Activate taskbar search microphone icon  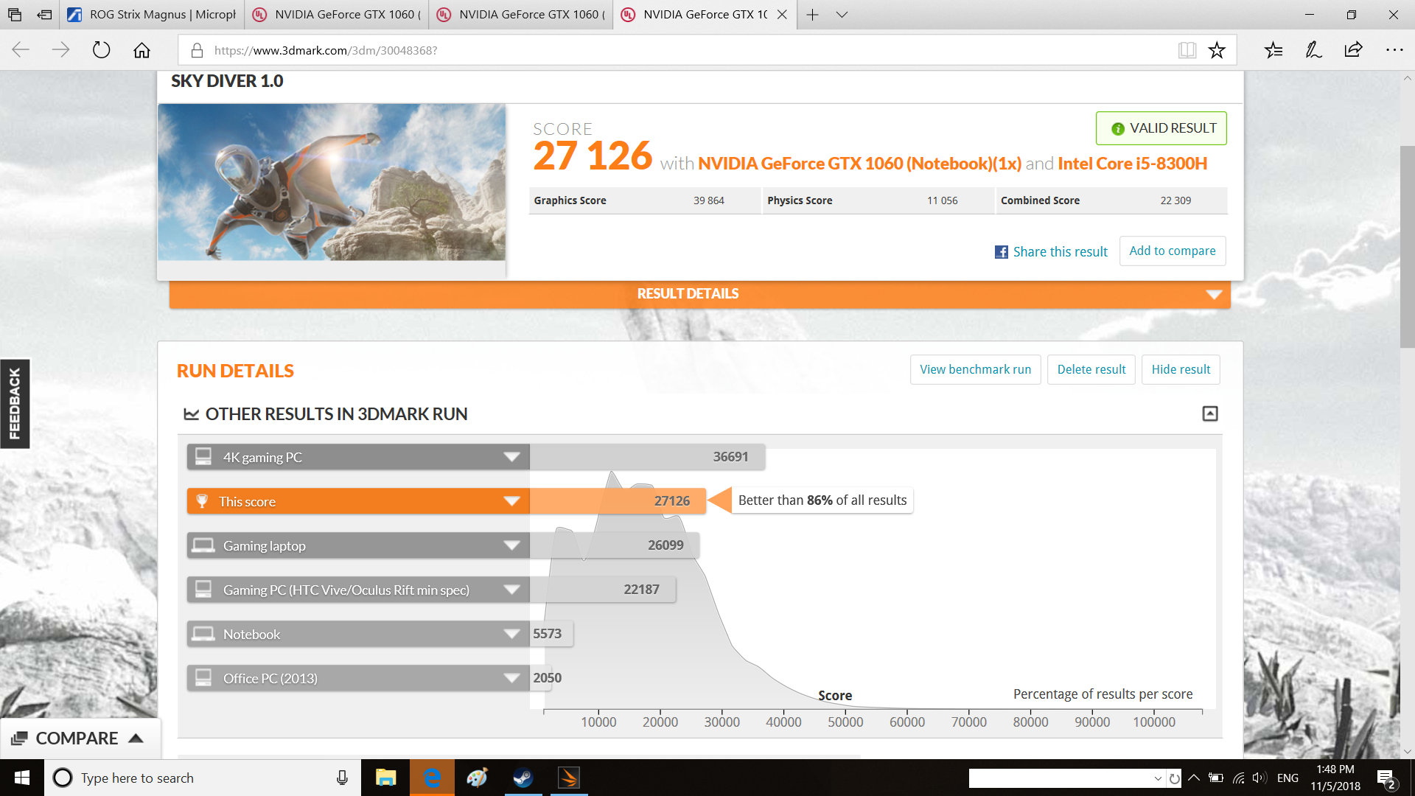click(342, 778)
